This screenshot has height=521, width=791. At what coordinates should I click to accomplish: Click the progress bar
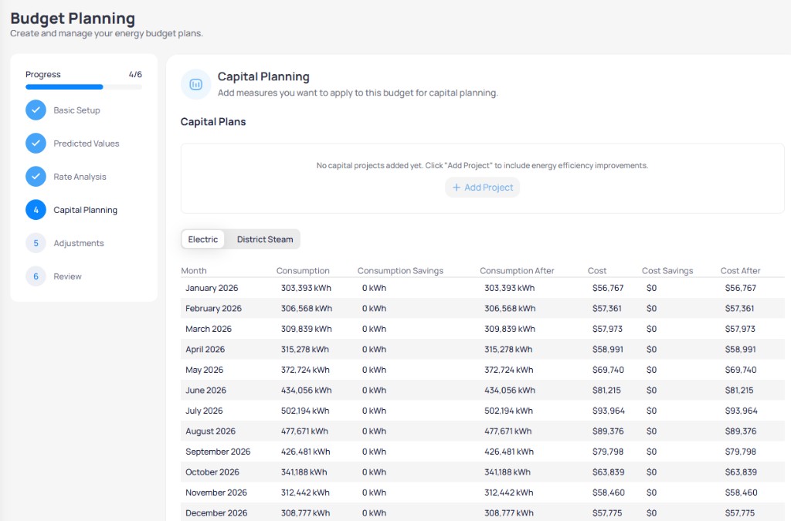point(83,87)
